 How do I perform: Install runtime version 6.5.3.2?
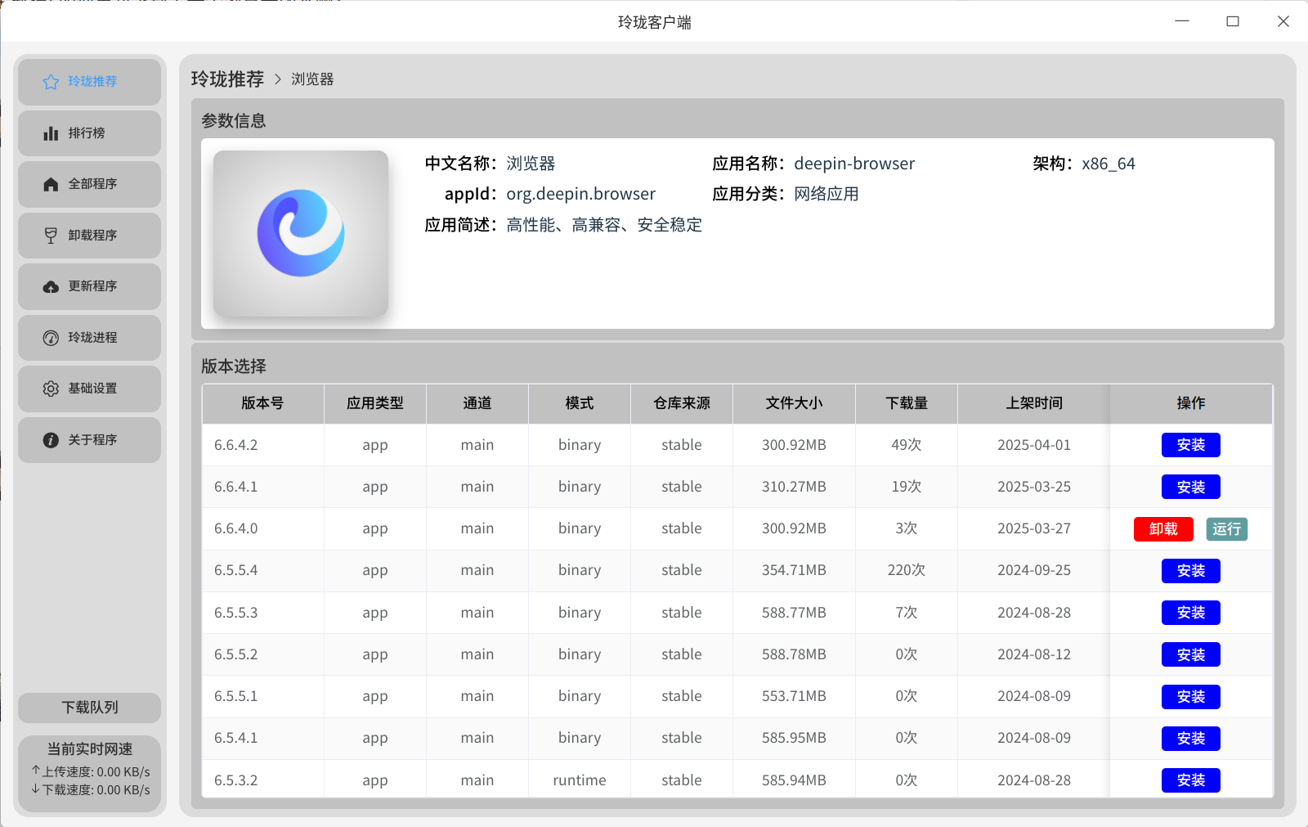(1190, 780)
